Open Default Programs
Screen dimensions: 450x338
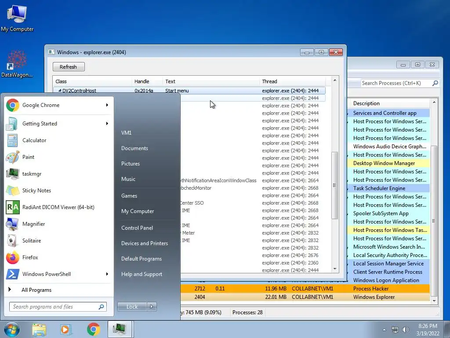pyautogui.click(x=142, y=259)
